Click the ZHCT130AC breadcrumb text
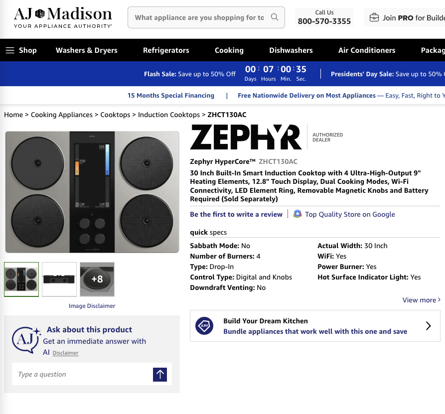Viewport: 445px width, 414px height. point(227,115)
